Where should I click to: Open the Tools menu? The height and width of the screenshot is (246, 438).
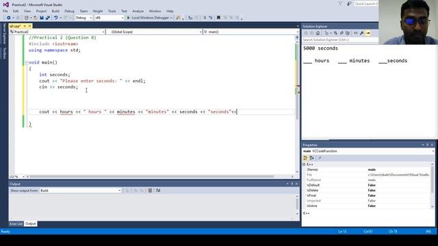(x=112, y=11)
